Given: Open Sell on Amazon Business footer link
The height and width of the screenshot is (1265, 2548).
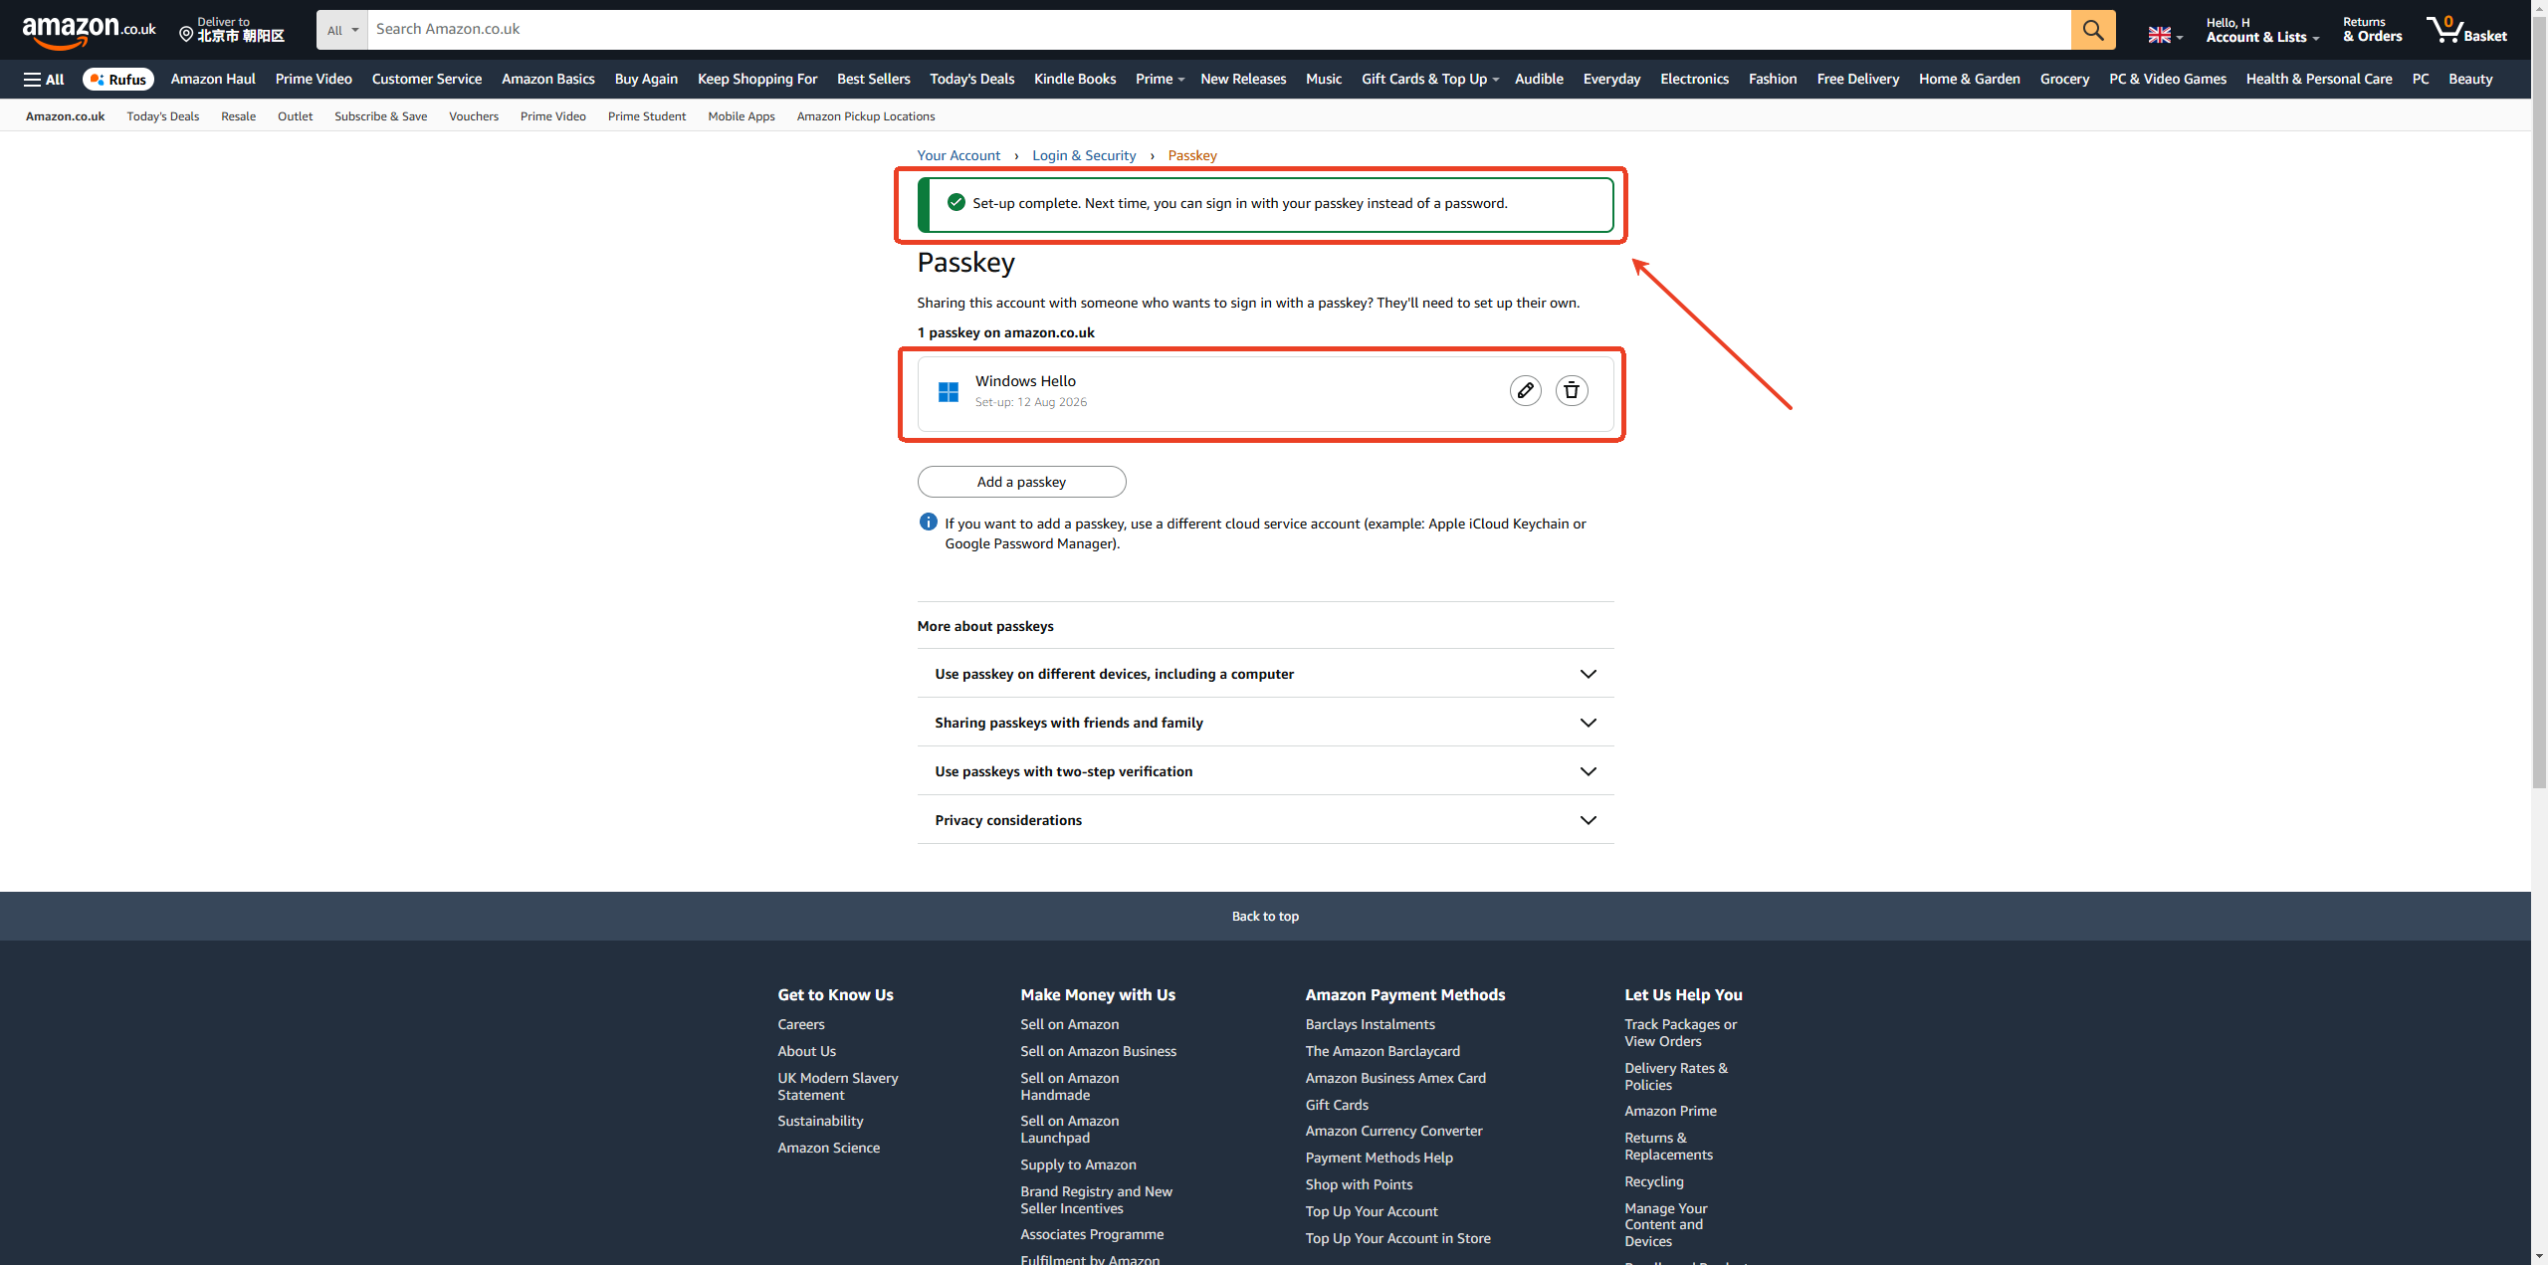Looking at the screenshot, I should [x=1098, y=1052].
